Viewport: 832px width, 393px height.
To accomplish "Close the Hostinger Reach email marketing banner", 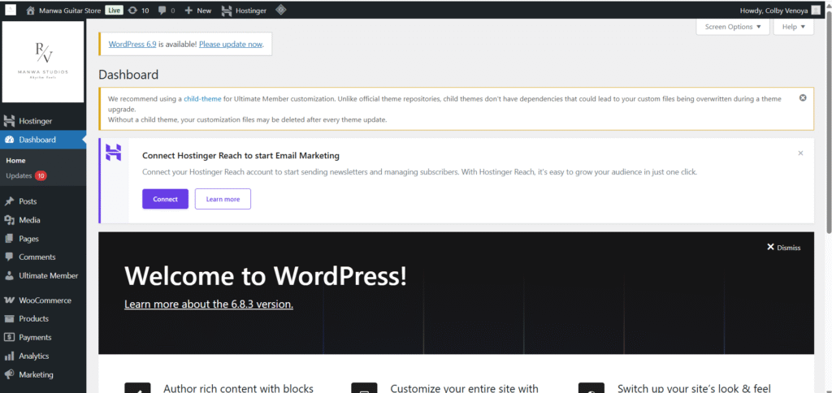I will [800, 153].
